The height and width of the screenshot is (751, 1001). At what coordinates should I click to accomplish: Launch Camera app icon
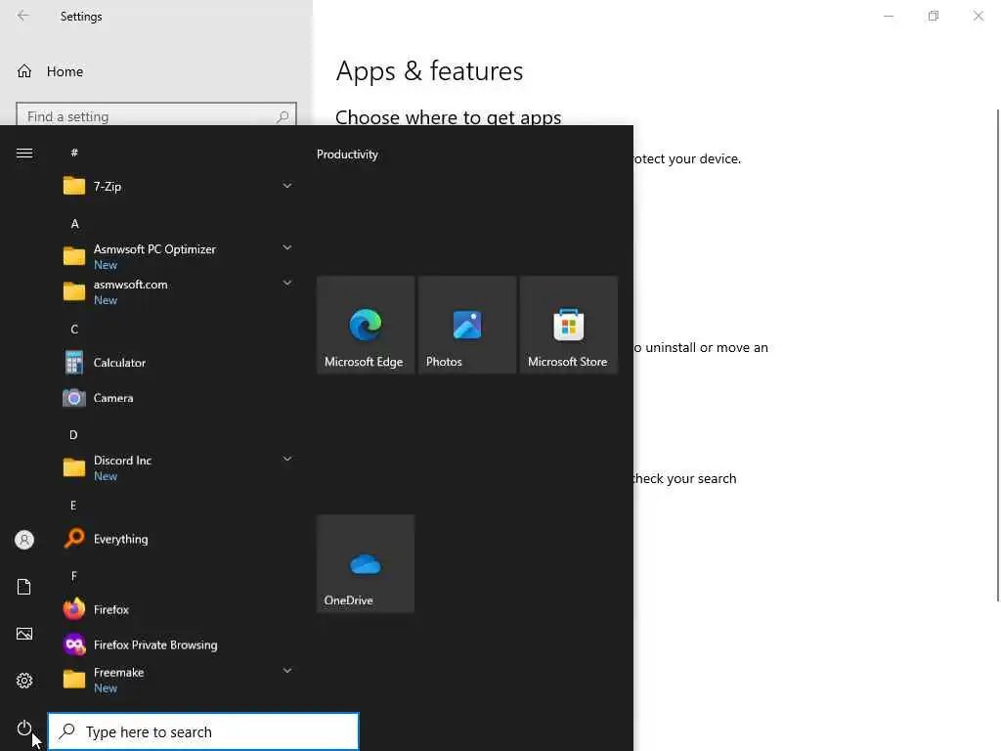click(74, 398)
